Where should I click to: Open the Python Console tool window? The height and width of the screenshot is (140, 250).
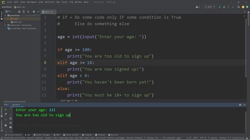click(71, 135)
